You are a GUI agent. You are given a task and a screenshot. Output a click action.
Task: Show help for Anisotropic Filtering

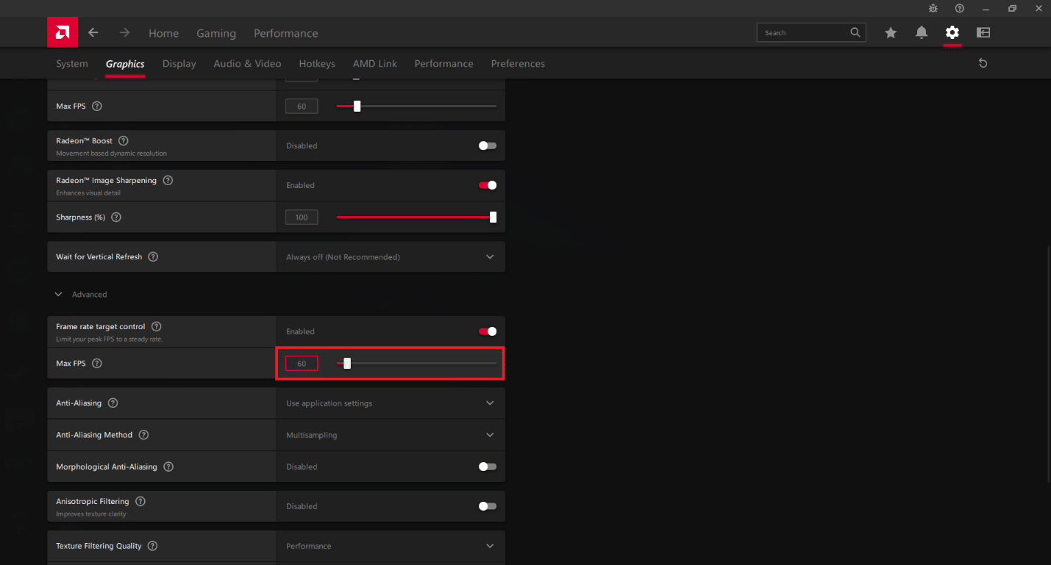tap(140, 501)
